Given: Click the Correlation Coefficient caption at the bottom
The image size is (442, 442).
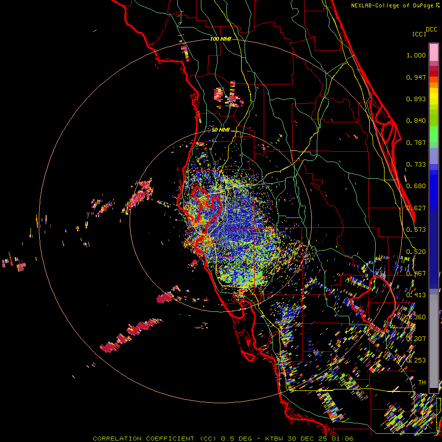Looking at the screenshot, I should pyautogui.click(x=223, y=439).
